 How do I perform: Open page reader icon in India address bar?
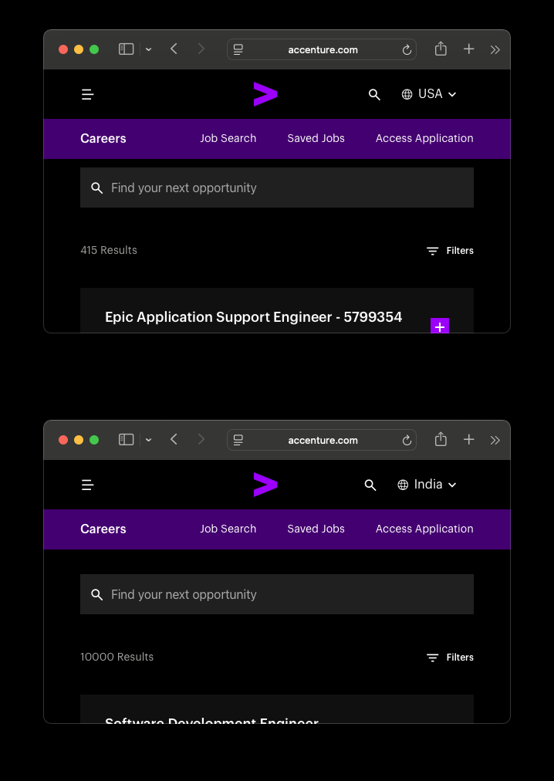(238, 441)
